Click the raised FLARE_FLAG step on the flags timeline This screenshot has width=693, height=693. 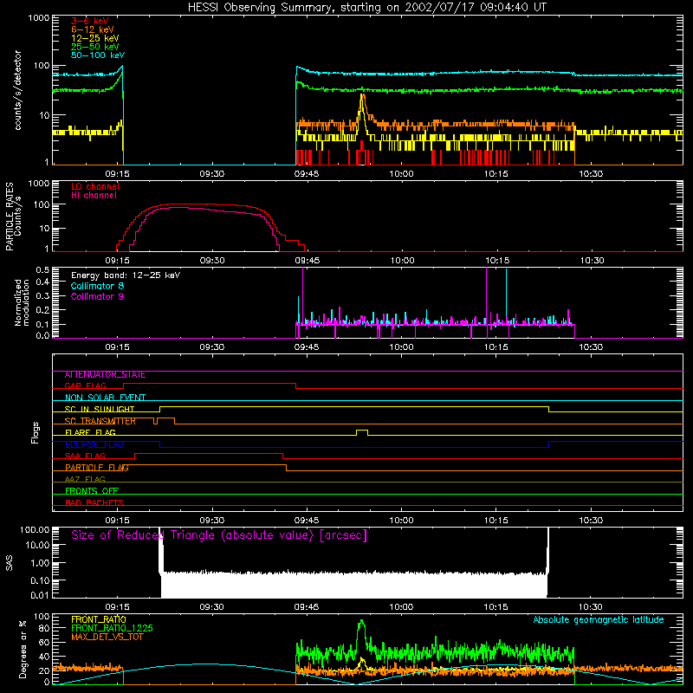362,431
